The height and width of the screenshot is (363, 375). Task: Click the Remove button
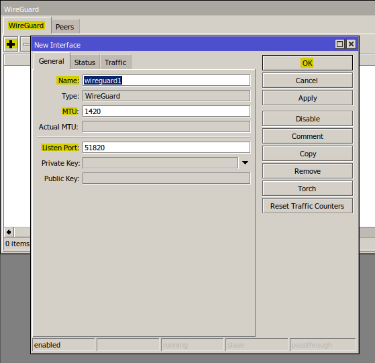pyautogui.click(x=307, y=171)
